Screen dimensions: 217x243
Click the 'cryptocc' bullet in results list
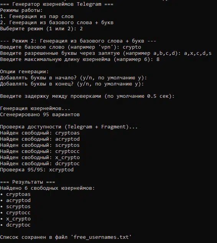[15, 213]
